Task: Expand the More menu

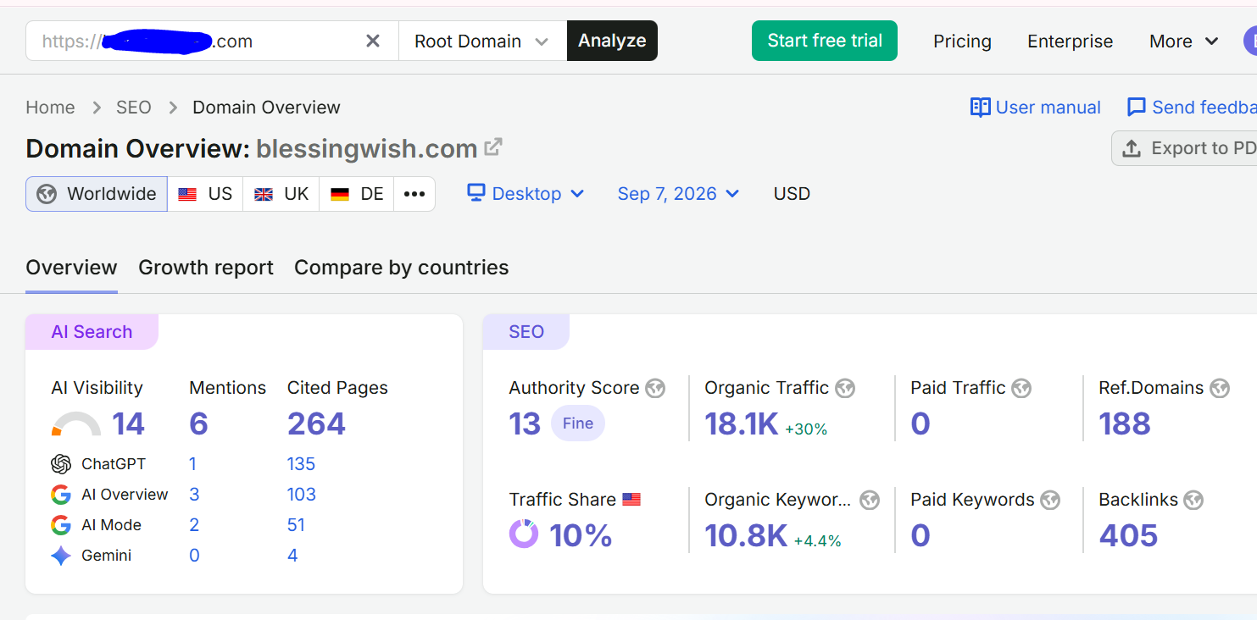Action: (x=1183, y=42)
